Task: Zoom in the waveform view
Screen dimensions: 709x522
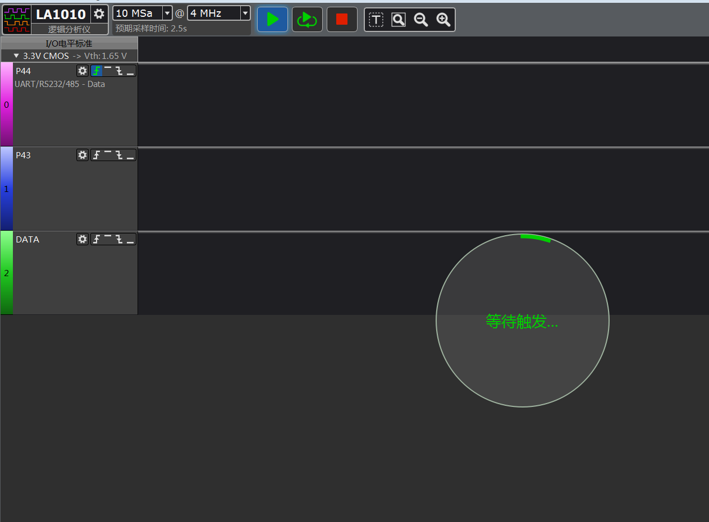Action: coord(443,20)
